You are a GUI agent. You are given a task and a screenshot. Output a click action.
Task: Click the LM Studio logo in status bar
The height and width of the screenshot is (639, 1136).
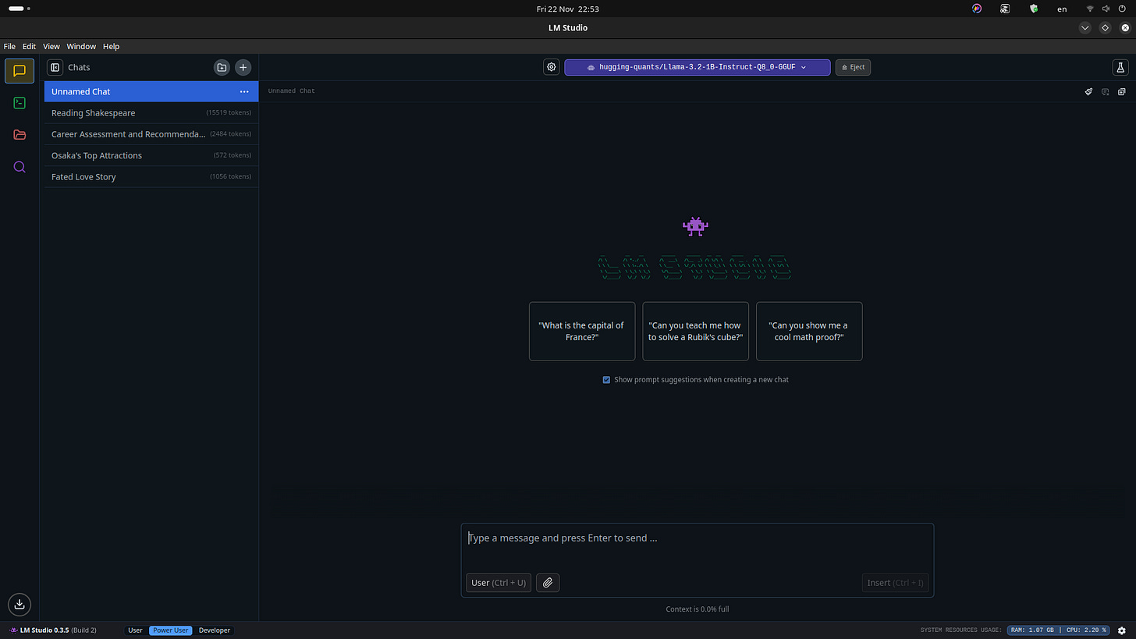(13, 630)
